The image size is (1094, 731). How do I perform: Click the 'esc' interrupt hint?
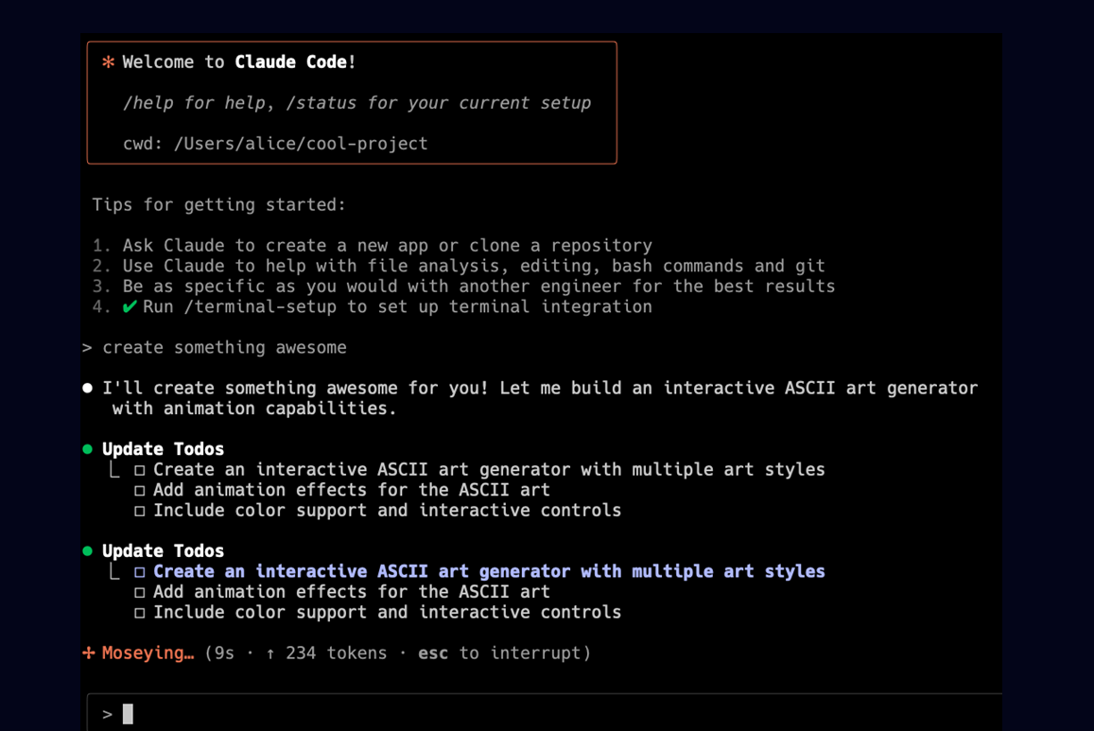433,653
